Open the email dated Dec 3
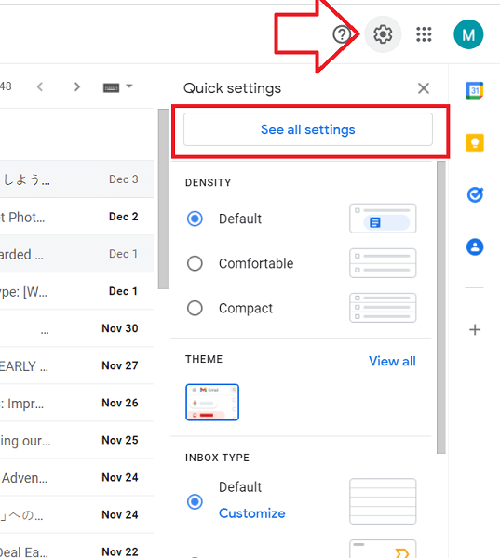The height and width of the screenshot is (558, 500). [x=76, y=179]
